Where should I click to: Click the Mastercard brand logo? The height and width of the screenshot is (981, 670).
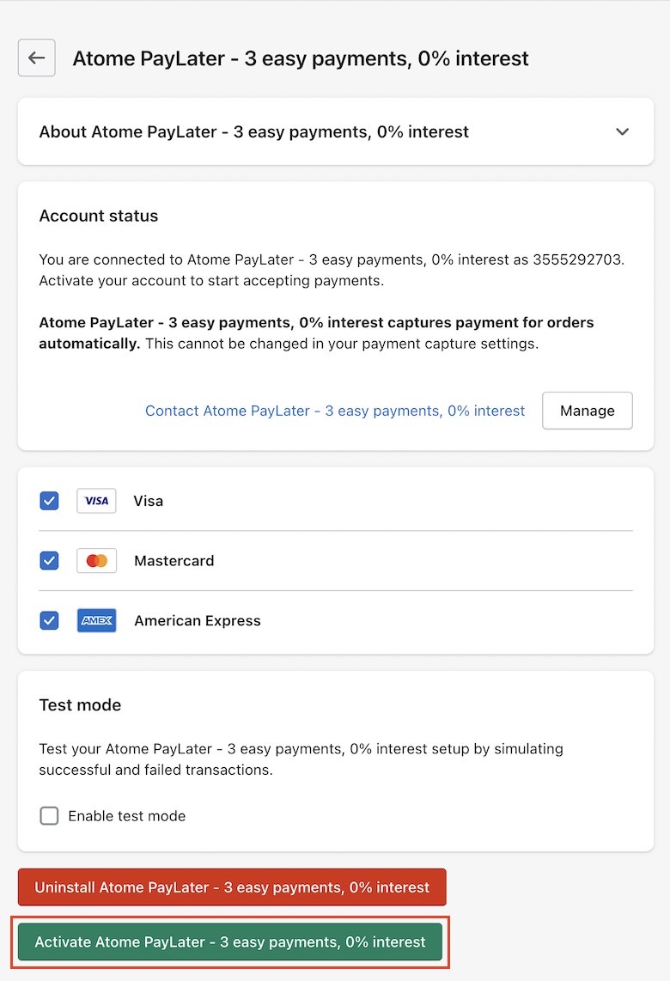click(x=96, y=560)
